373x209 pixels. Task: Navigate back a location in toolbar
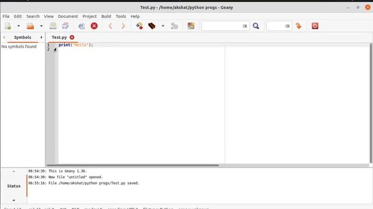point(110,26)
